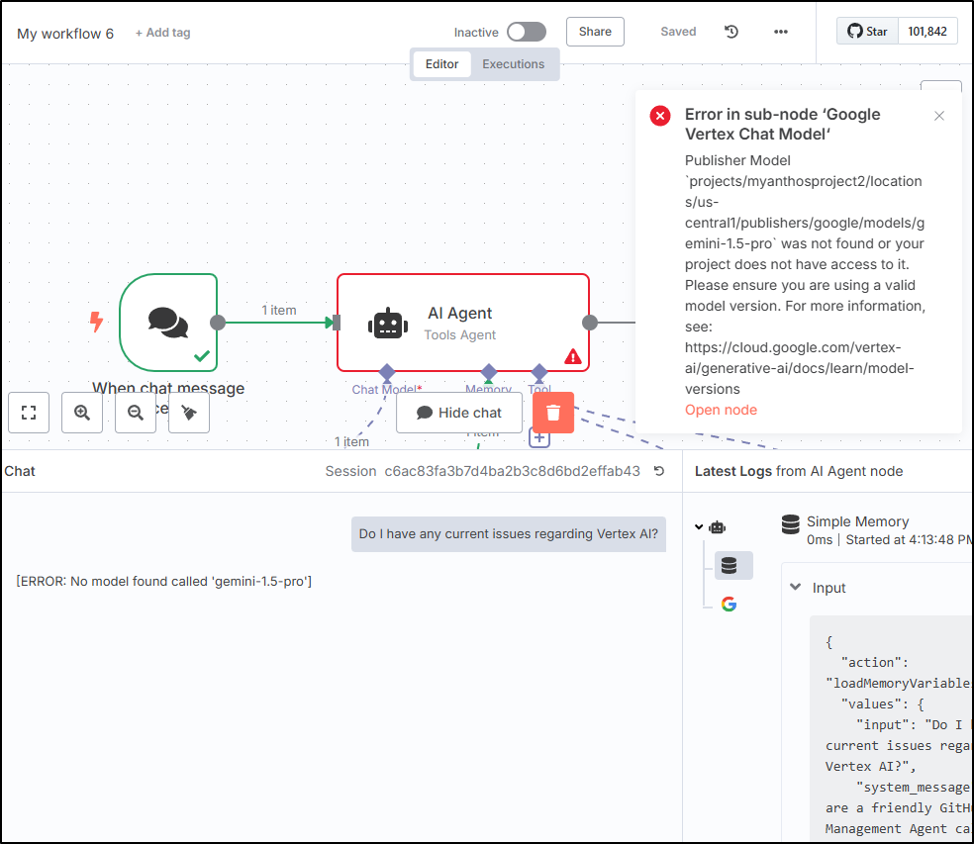Click the gemini-1.5-pro error reply text

tap(164, 581)
